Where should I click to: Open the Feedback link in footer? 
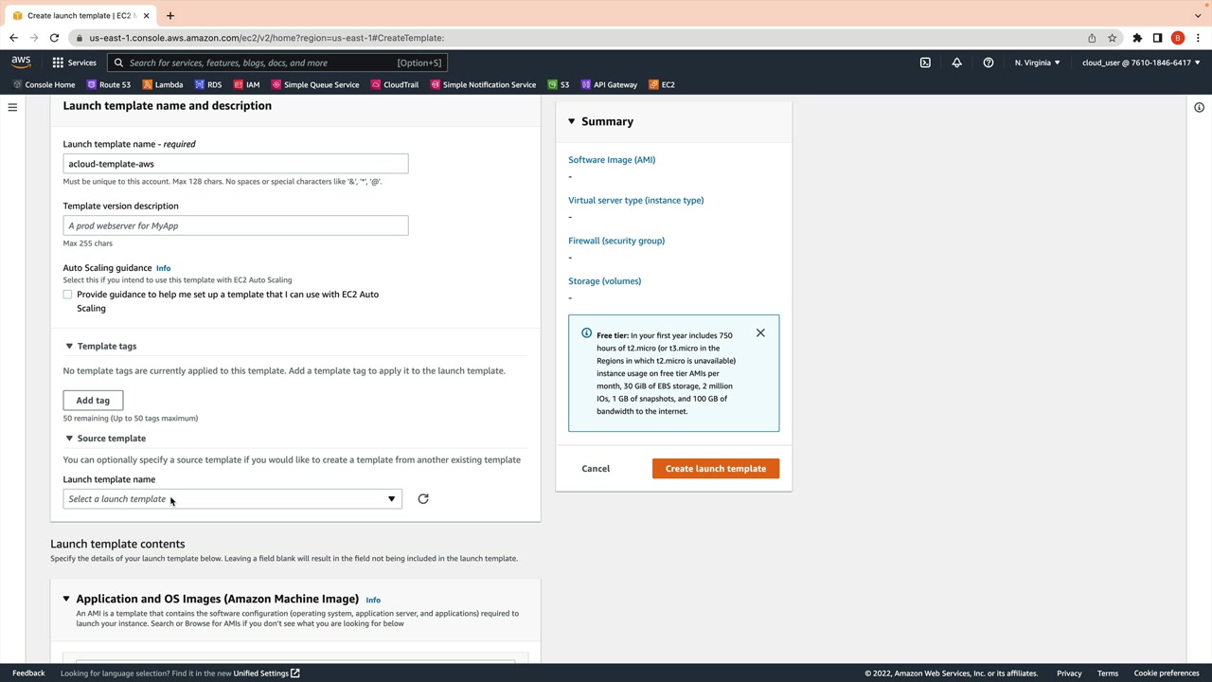[28, 673]
